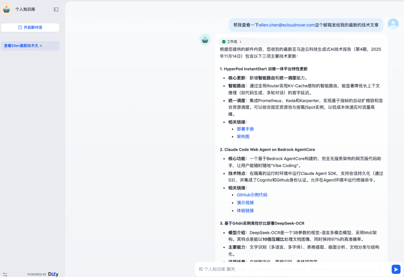The width and height of the screenshot is (404, 277).
Task: Open settings sliders icon at sidebar bottom
Action: pyautogui.click(x=5, y=274)
